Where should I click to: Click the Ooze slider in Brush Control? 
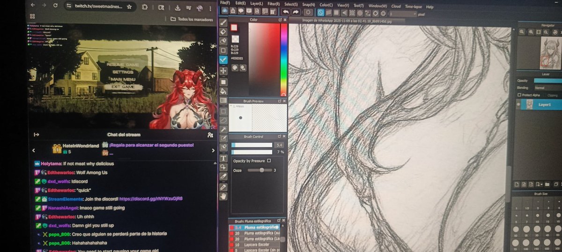click(259, 170)
